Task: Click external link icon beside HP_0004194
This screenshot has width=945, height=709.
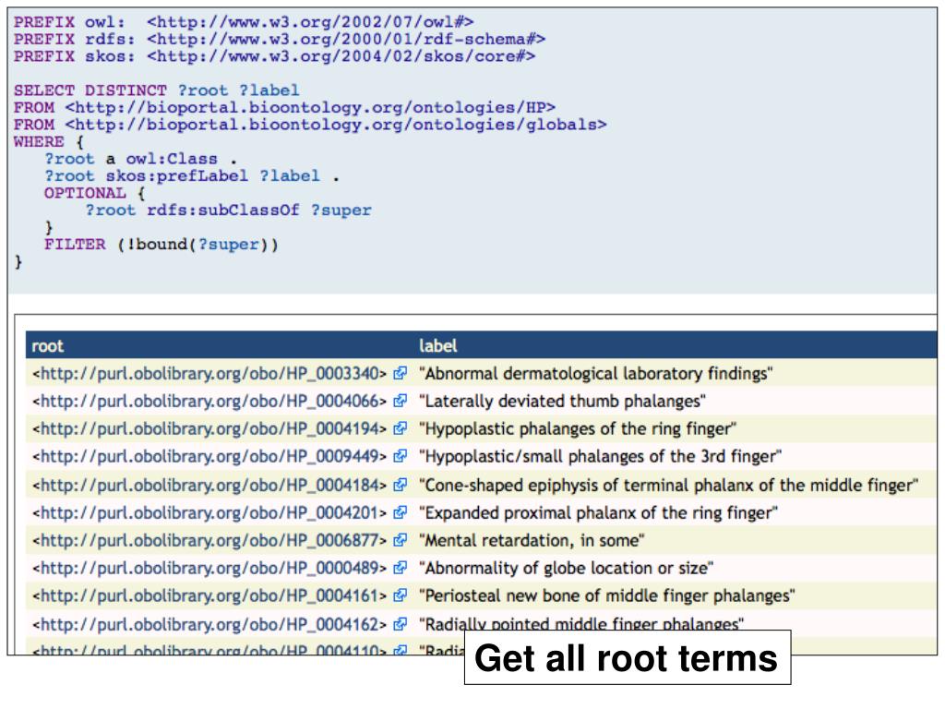Action: coord(400,428)
